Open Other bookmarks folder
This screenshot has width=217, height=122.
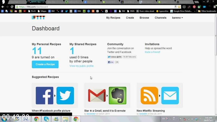pyautogui.click(x=207, y=11)
